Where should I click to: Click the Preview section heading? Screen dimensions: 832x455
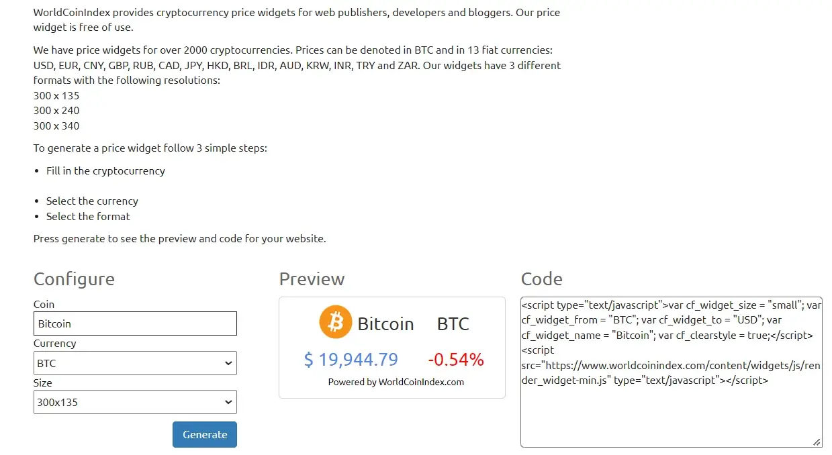312,279
